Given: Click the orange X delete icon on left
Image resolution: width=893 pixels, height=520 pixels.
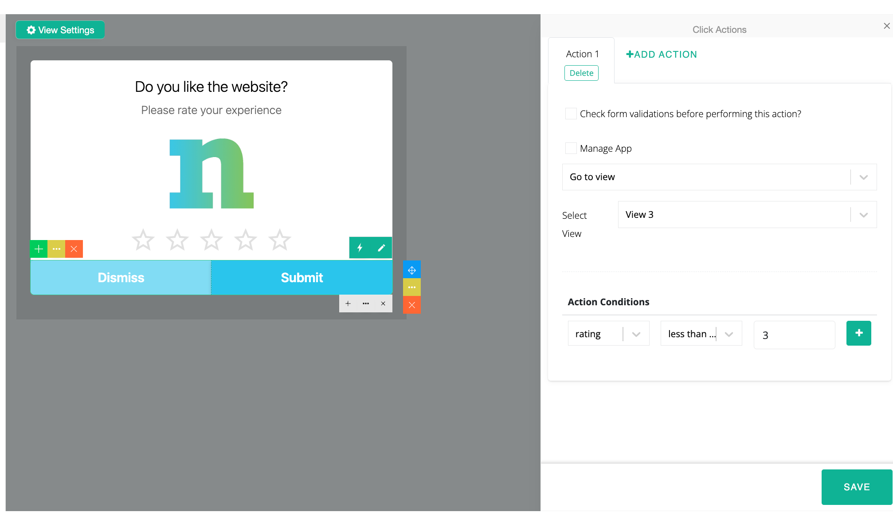Looking at the screenshot, I should tap(74, 249).
